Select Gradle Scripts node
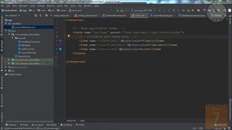Viewport: 232px width, 130px height. (x=14, y=74)
